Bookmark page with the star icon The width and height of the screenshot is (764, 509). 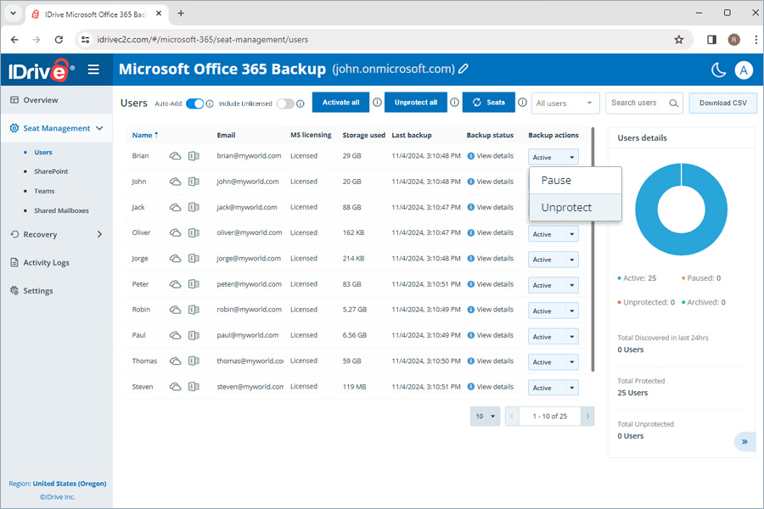pyautogui.click(x=678, y=39)
